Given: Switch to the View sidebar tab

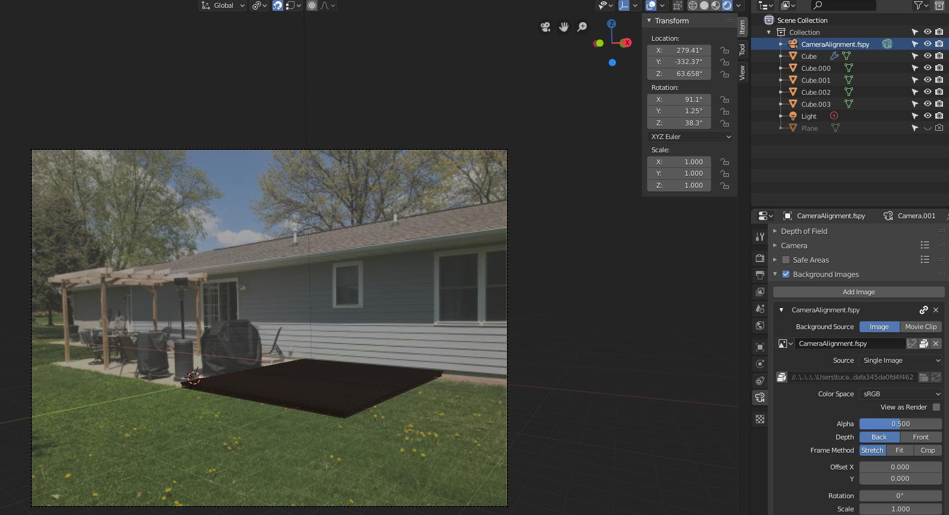Looking at the screenshot, I should tap(742, 73).
